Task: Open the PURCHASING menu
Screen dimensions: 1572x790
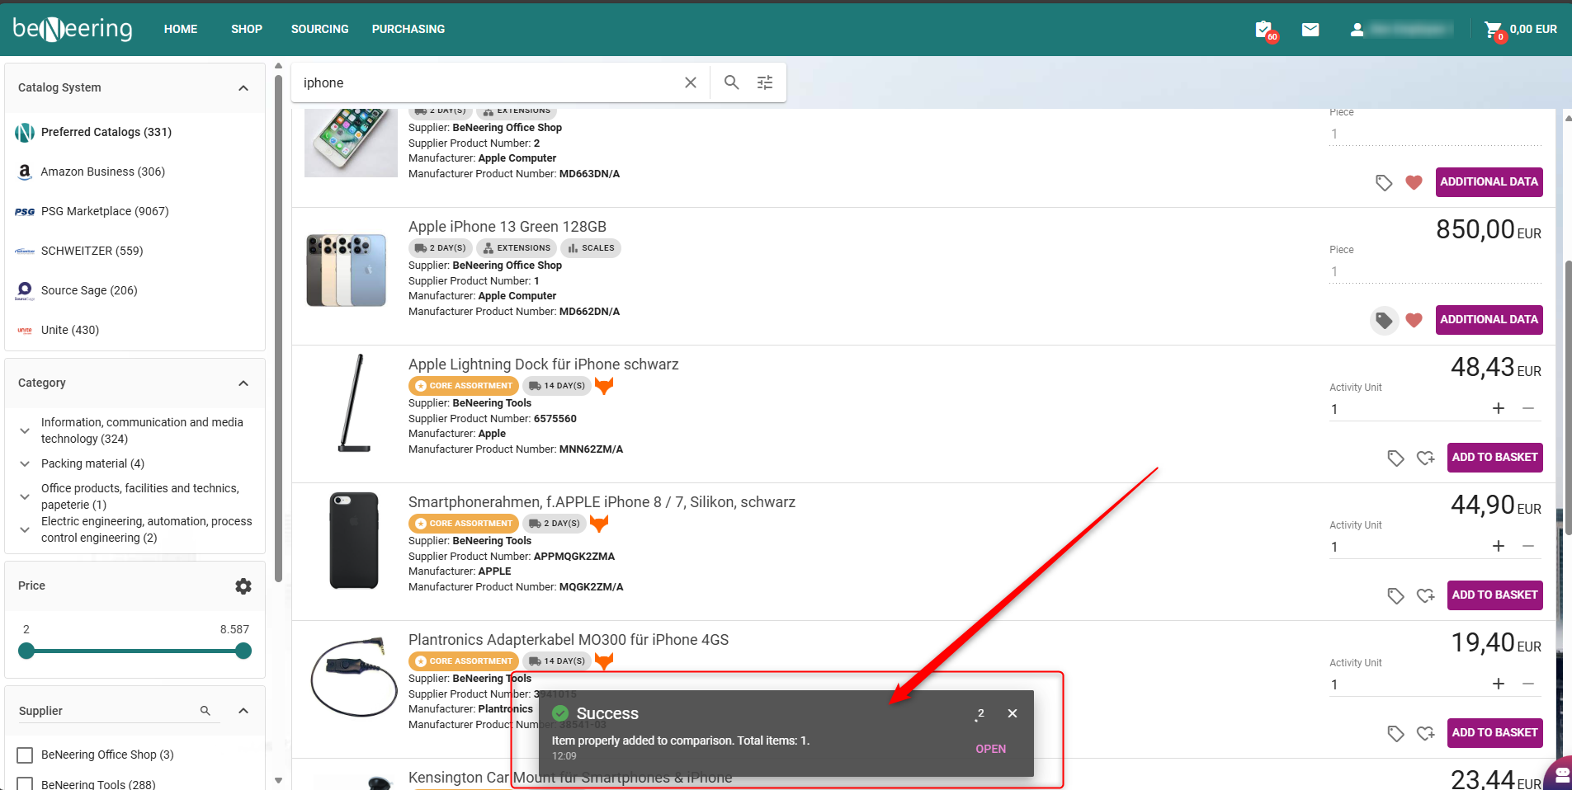Action: pos(408,29)
